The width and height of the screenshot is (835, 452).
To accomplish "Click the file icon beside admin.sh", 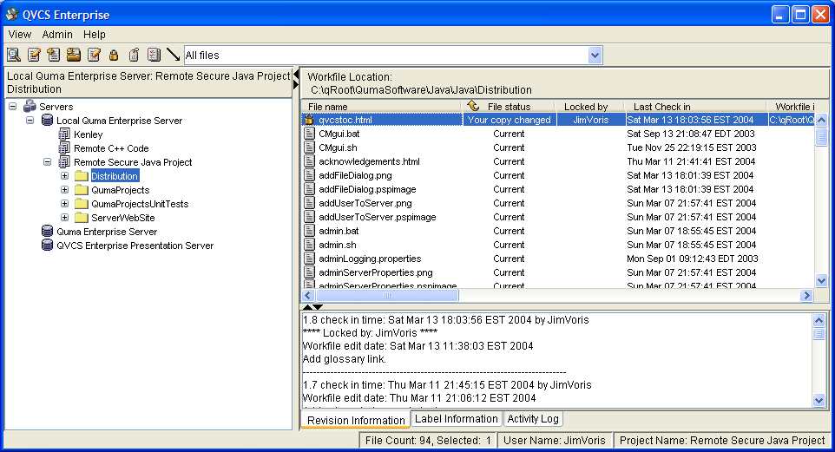I will click(309, 245).
